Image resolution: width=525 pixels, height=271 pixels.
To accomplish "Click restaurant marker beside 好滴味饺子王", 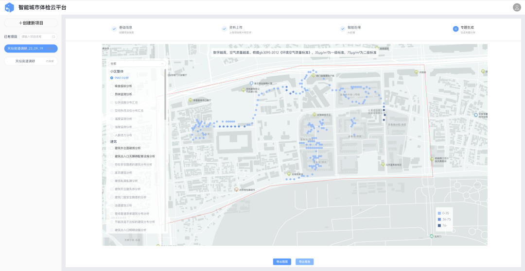I will click(x=314, y=115).
